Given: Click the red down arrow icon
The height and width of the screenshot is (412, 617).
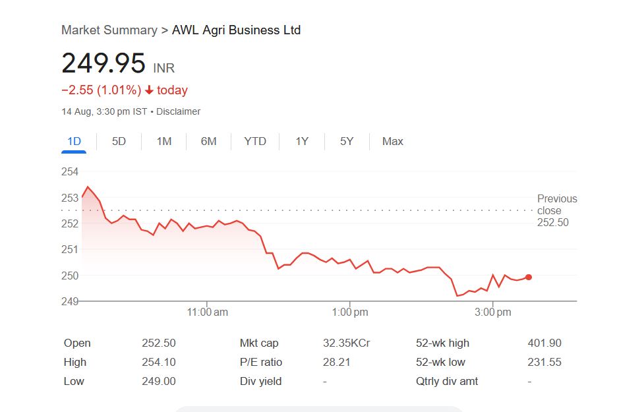Looking at the screenshot, I should pyautogui.click(x=150, y=90).
